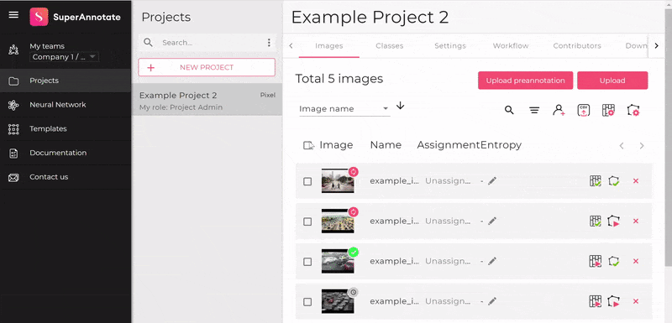This screenshot has height=323, width=672.
Task: Switch to the Workflow tab
Action: 511,46
